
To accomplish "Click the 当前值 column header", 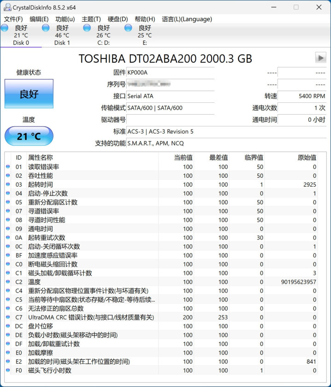I will pos(183,158).
